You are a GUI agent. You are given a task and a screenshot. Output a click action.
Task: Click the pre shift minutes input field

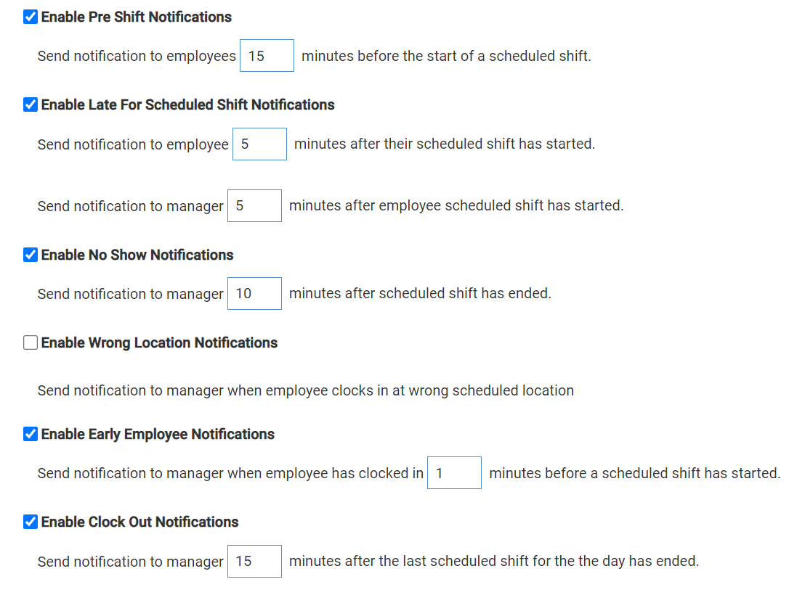tap(267, 56)
